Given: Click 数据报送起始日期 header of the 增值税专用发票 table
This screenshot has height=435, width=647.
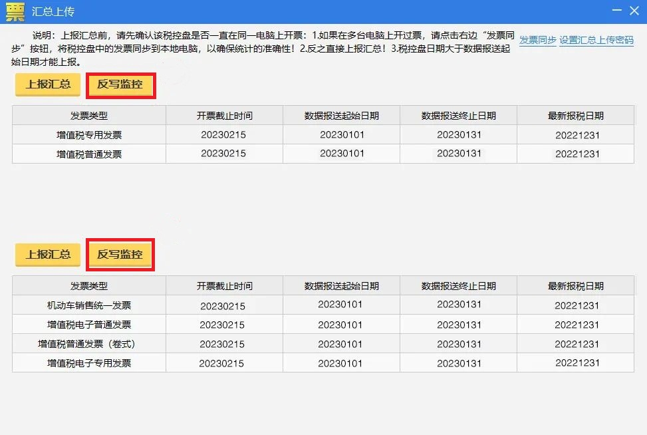Looking at the screenshot, I should 342,116.
